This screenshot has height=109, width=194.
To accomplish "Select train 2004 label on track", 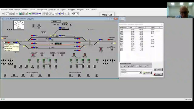I will [58, 44].
